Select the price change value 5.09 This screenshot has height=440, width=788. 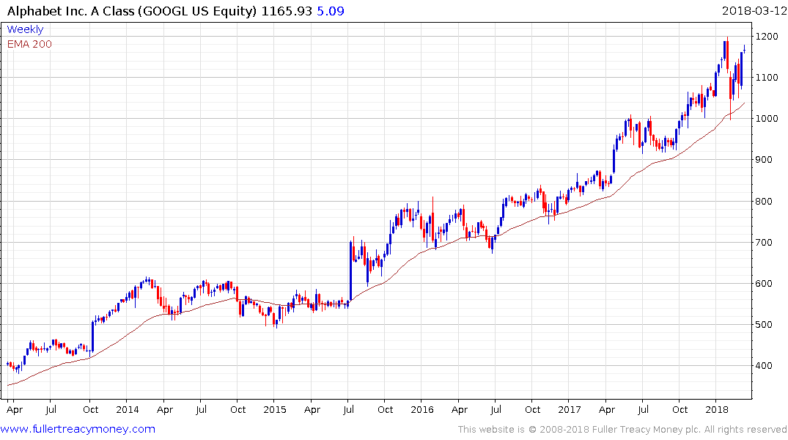pyautogui.click(x=330, y=10)
